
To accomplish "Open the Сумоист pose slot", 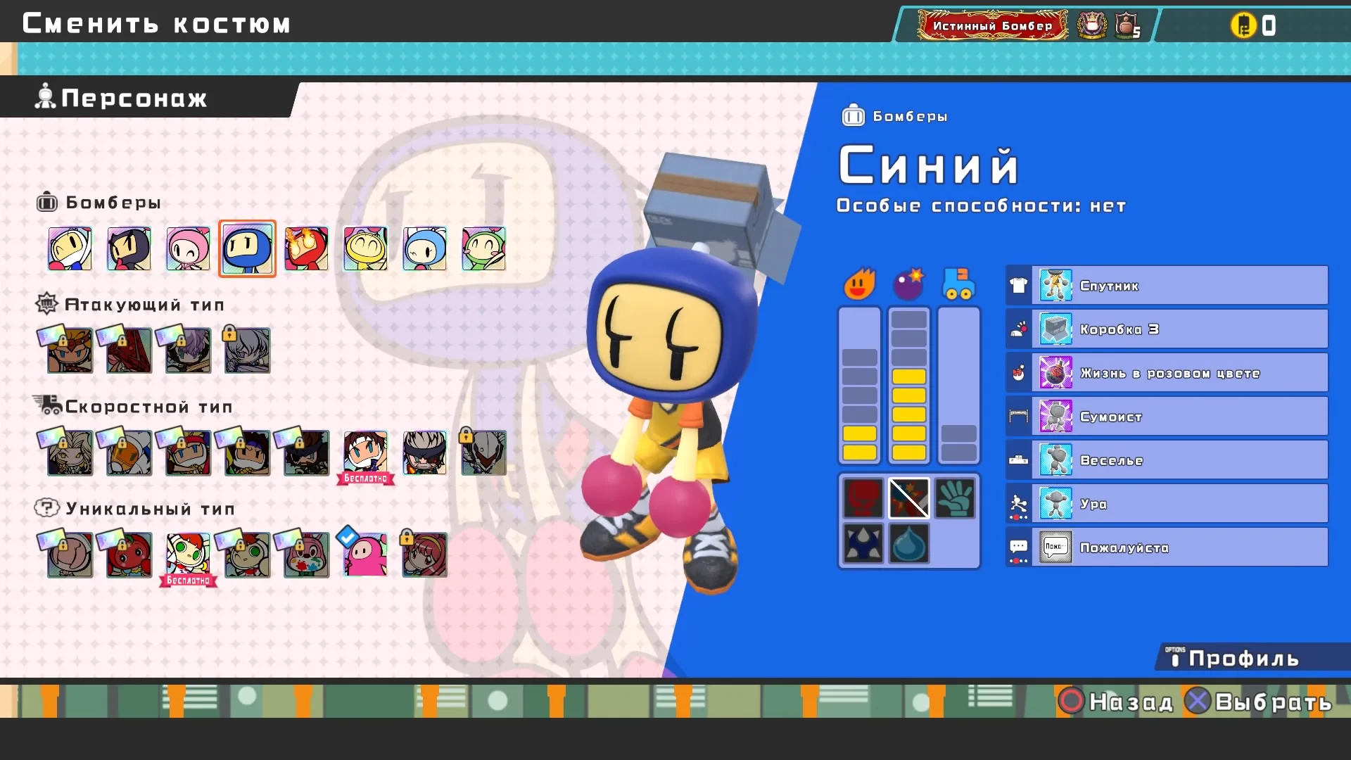I will point(1167,417).
